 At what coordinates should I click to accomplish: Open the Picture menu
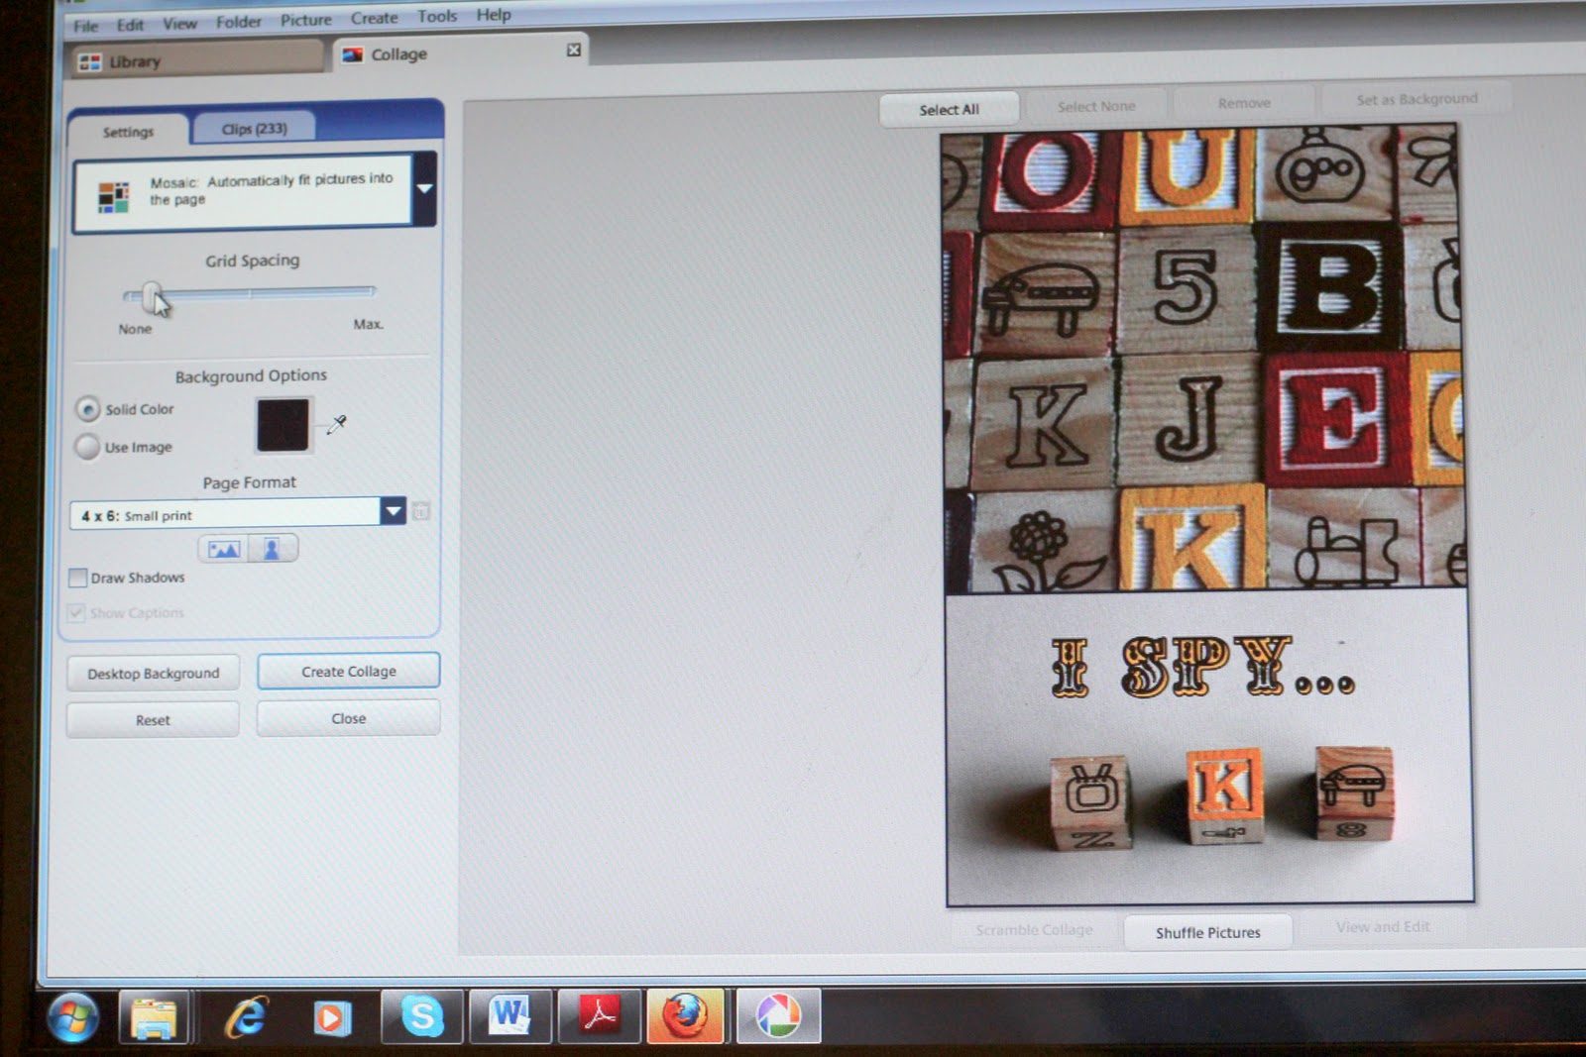click(x=306, y=20)
